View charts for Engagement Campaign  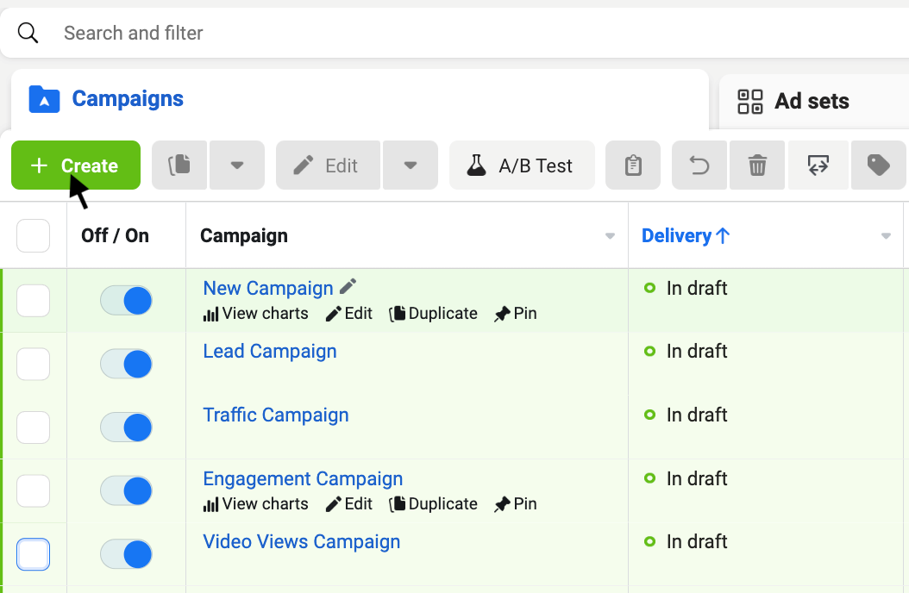point(255,504)
